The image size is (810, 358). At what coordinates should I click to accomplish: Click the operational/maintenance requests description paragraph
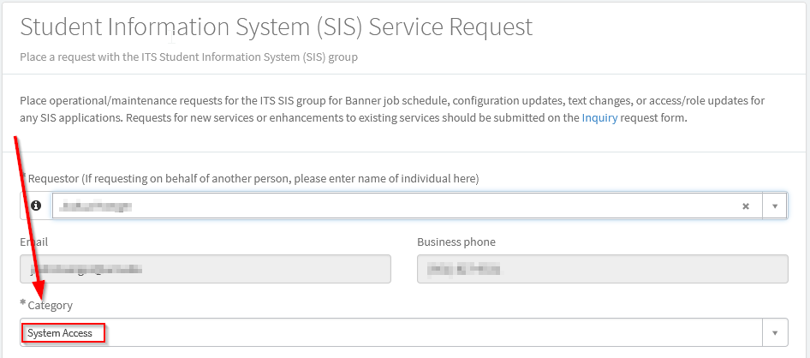[392, 110]
